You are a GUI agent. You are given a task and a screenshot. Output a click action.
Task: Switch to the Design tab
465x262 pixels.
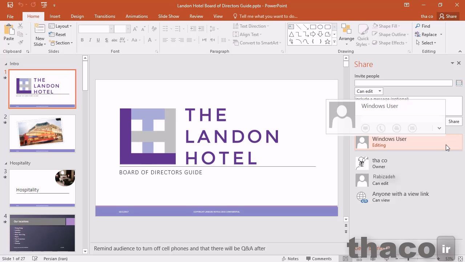pyautogui.click(x=77, y=16)
